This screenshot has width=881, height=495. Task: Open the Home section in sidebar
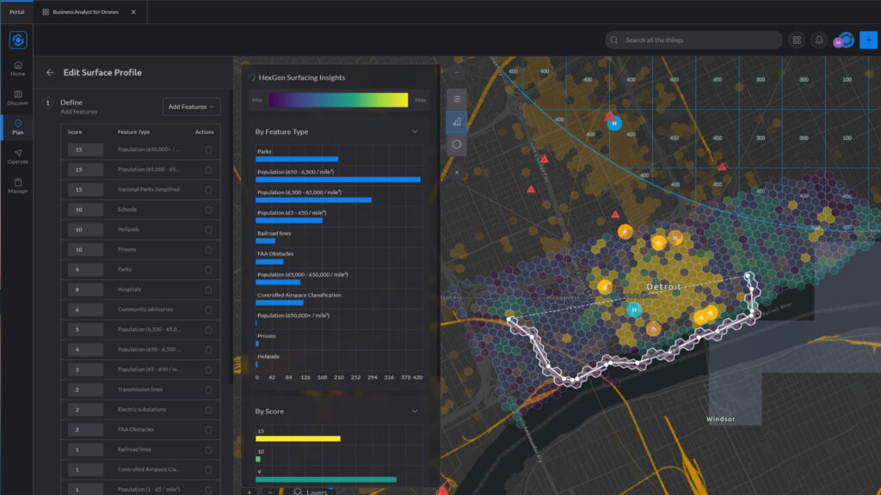[x=18, y=68]
